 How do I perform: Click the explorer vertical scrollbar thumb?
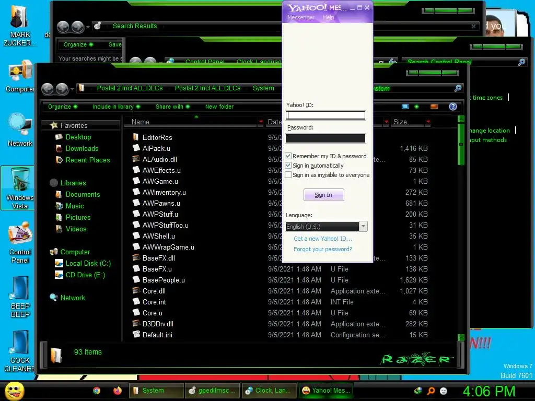pyautogui.click(x=461, y=145)
